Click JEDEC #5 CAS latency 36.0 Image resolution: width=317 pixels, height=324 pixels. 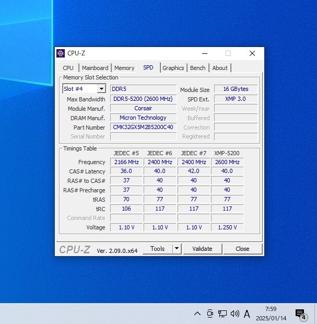coord(126,171)
